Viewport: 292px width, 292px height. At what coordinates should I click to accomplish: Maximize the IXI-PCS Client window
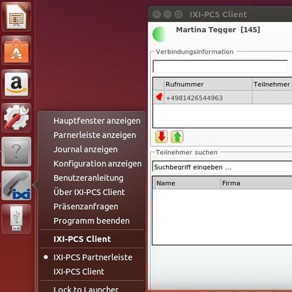[x=178, y=15]
